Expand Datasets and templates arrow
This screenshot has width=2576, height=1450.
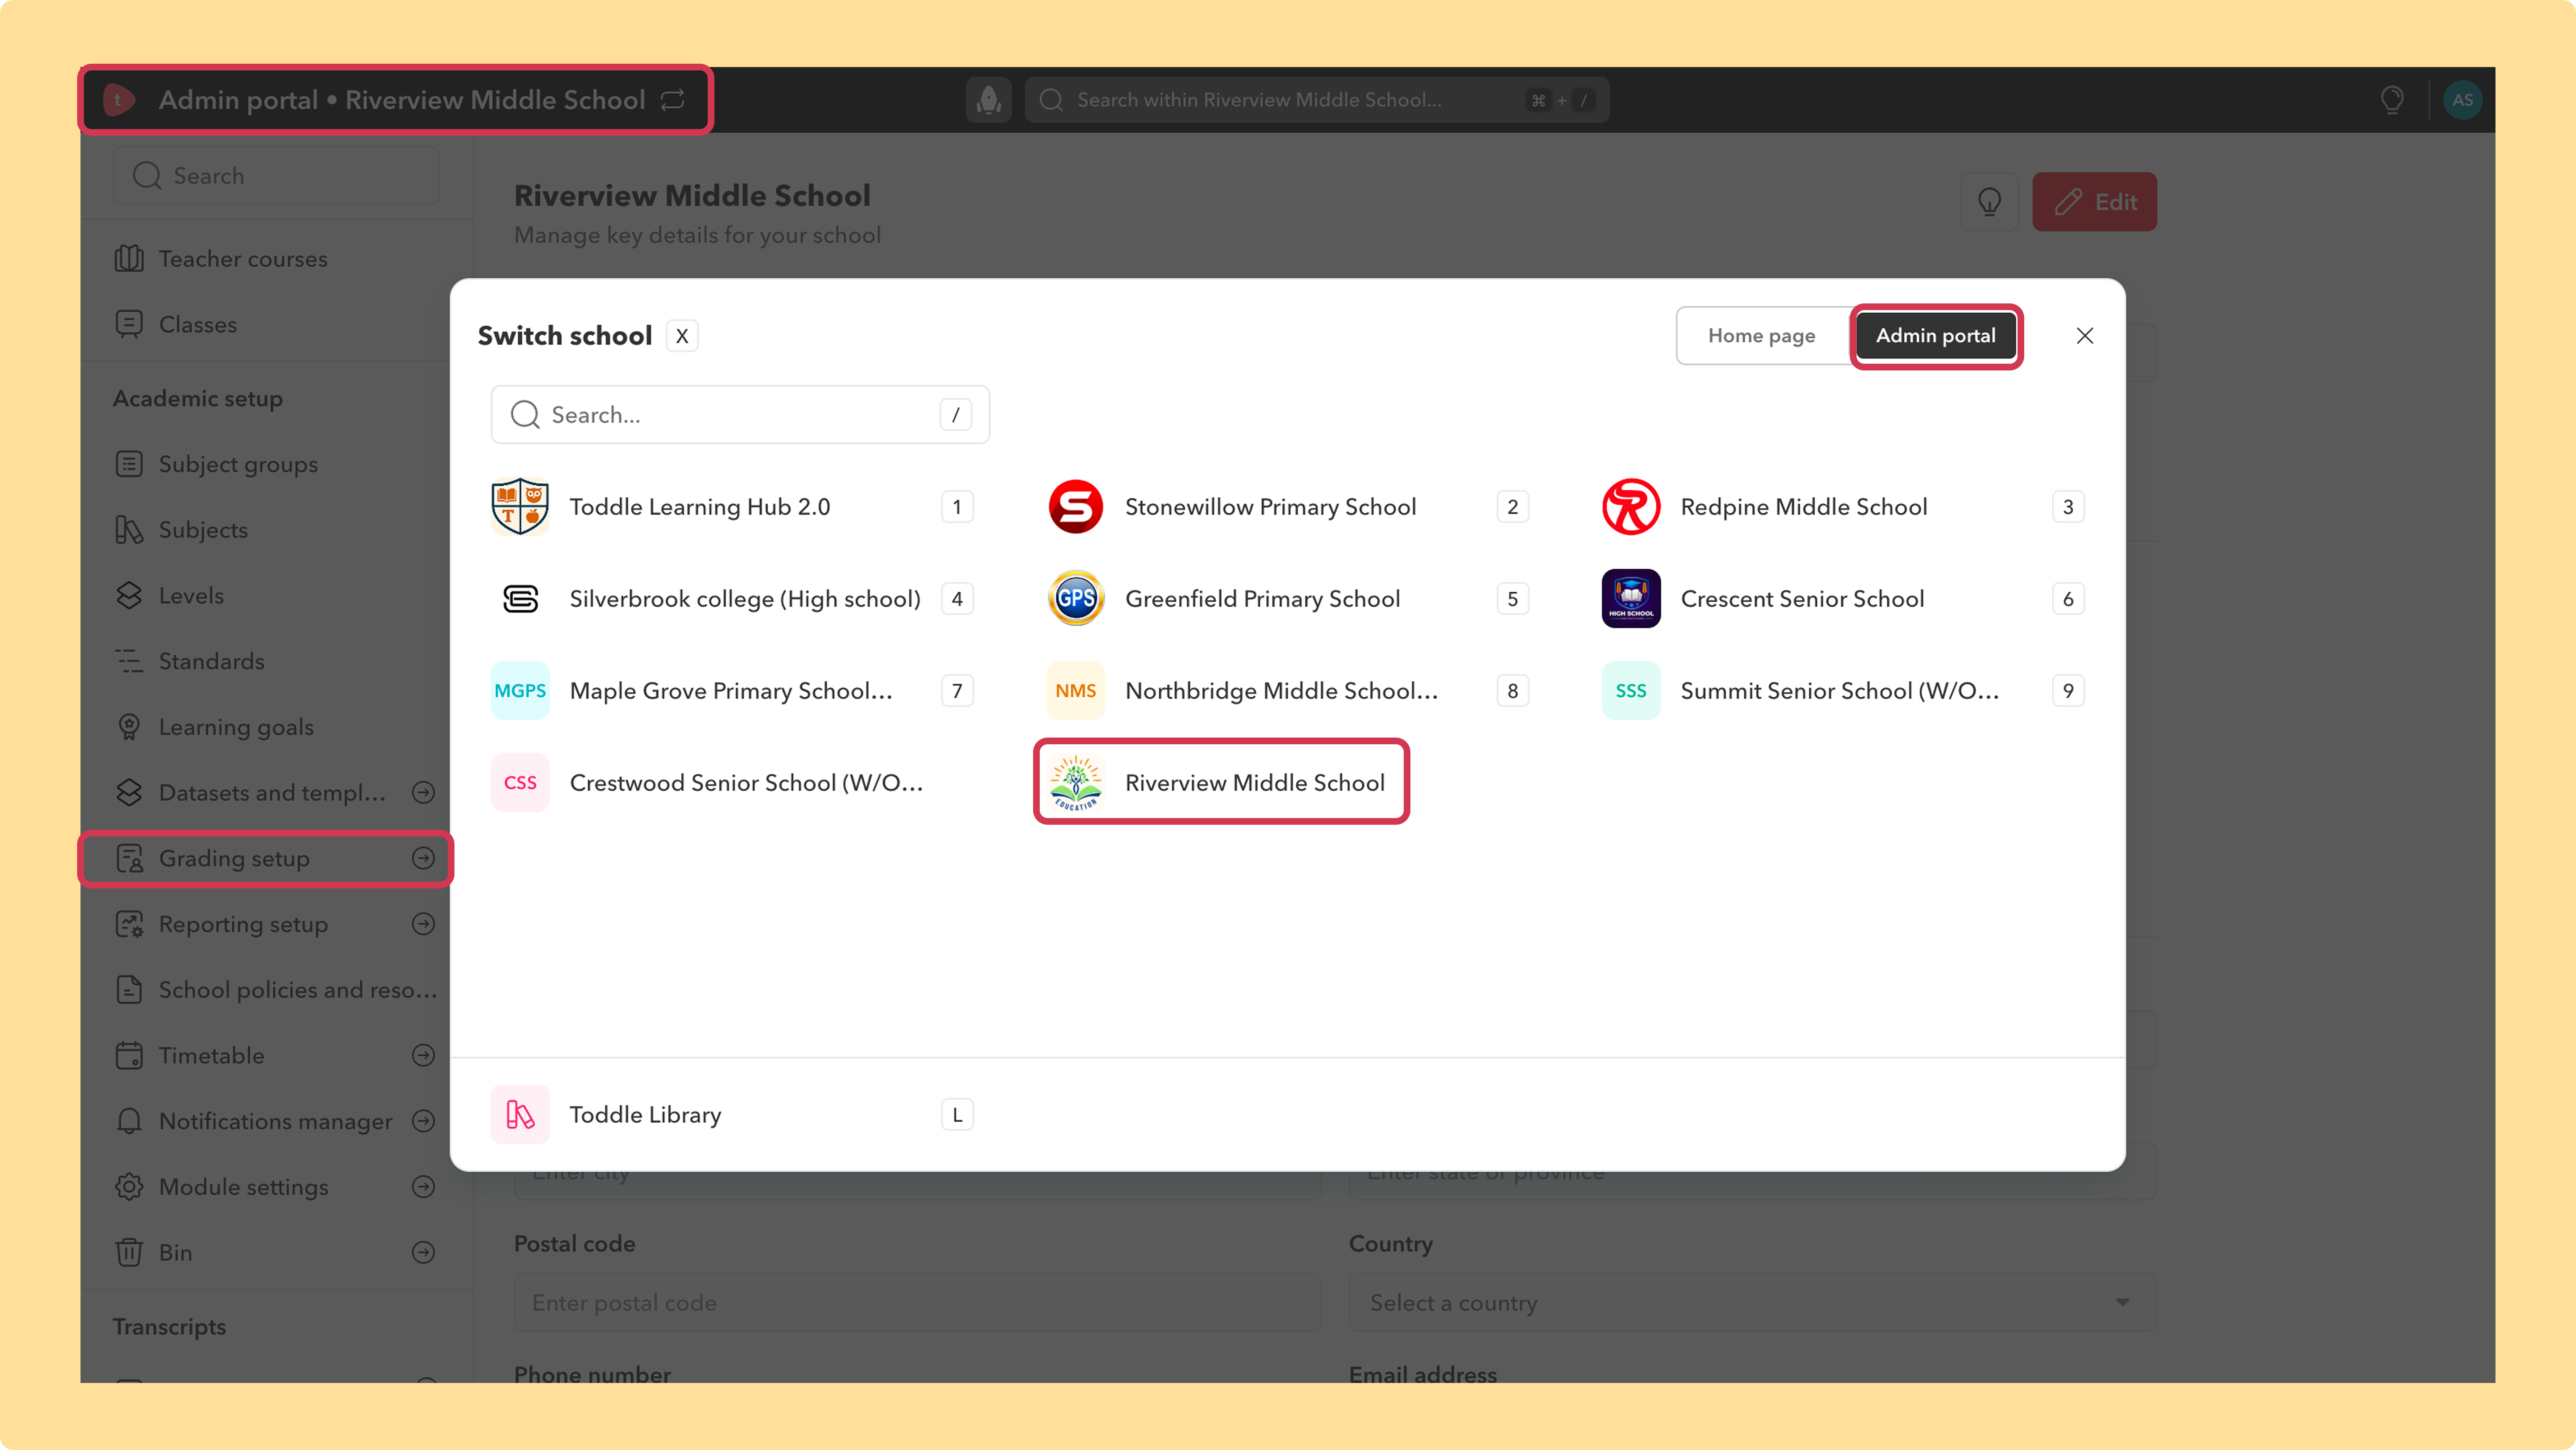point(424,792)
